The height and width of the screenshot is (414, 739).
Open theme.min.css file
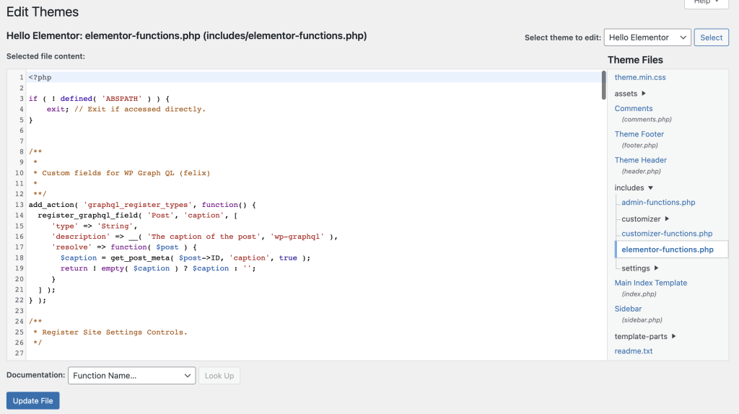click(639, 77)
